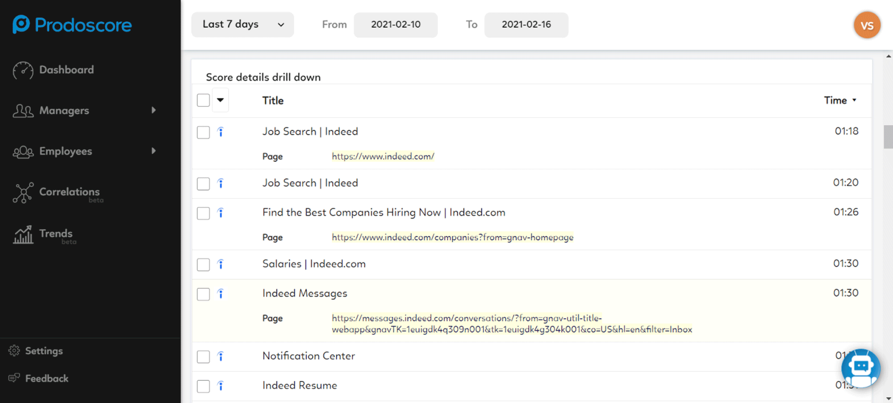Click info icon for Indeed Resume row
The height and width of the screenshot is (403, 893).
221,386
